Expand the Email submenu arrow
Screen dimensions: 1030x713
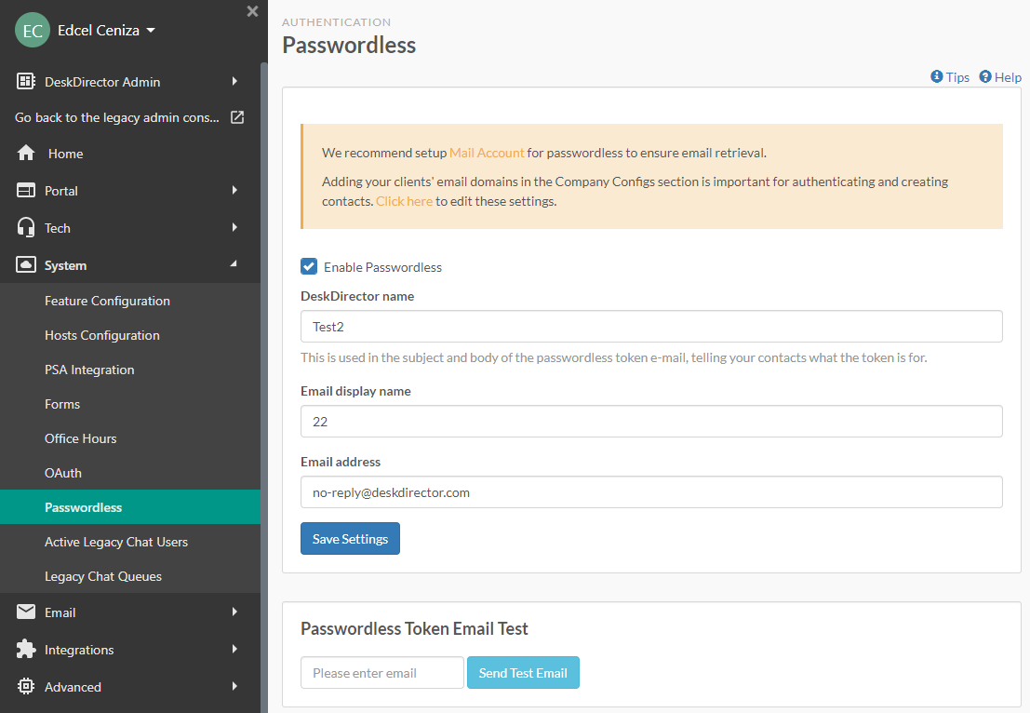234,612
